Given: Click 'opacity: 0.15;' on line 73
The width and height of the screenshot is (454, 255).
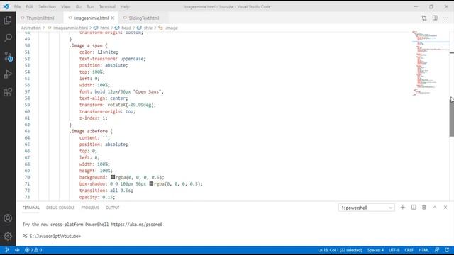Looking at the screenshot, I should [x=97, y=197].
